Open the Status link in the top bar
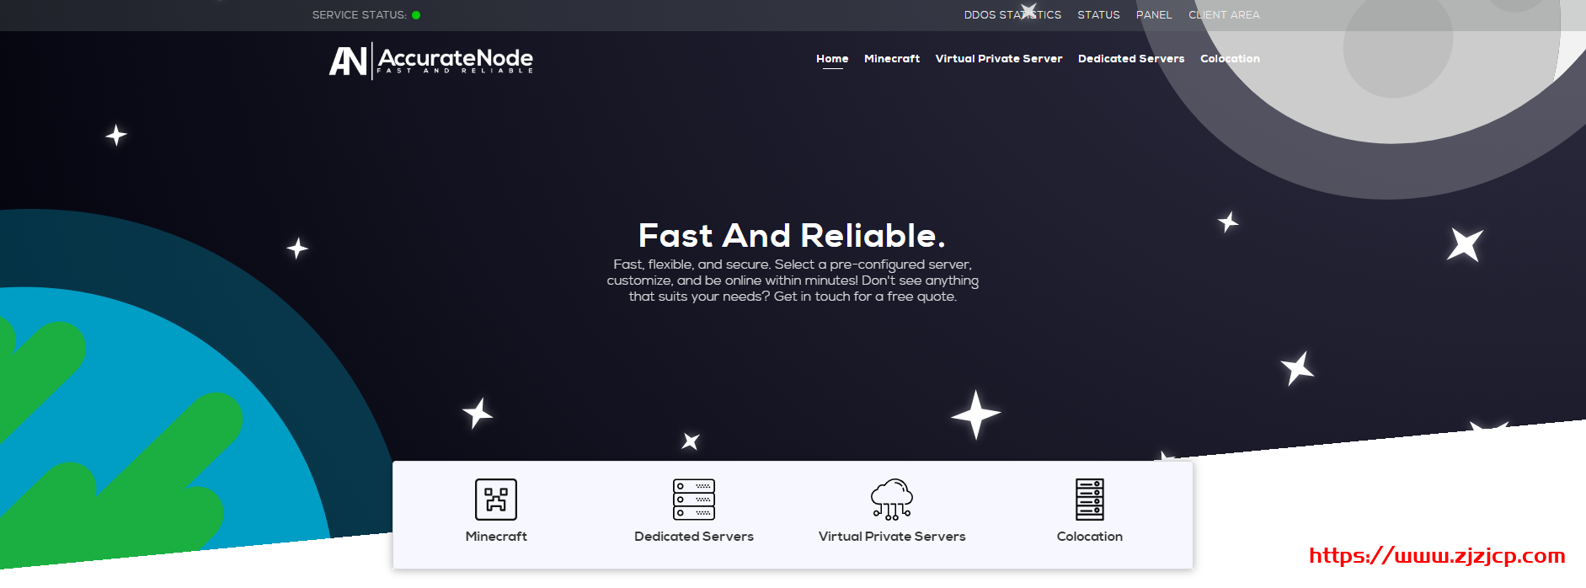 click(x=1098, y=15)
